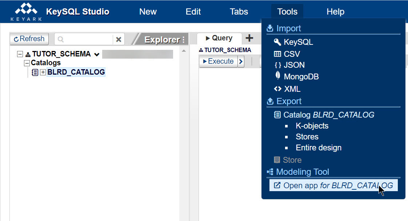Open the Tabs menu
The width and height of the screenshot is (408, 221).
click(239, 12)
